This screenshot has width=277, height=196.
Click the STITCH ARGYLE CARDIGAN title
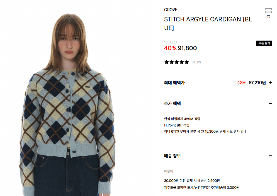208,23
